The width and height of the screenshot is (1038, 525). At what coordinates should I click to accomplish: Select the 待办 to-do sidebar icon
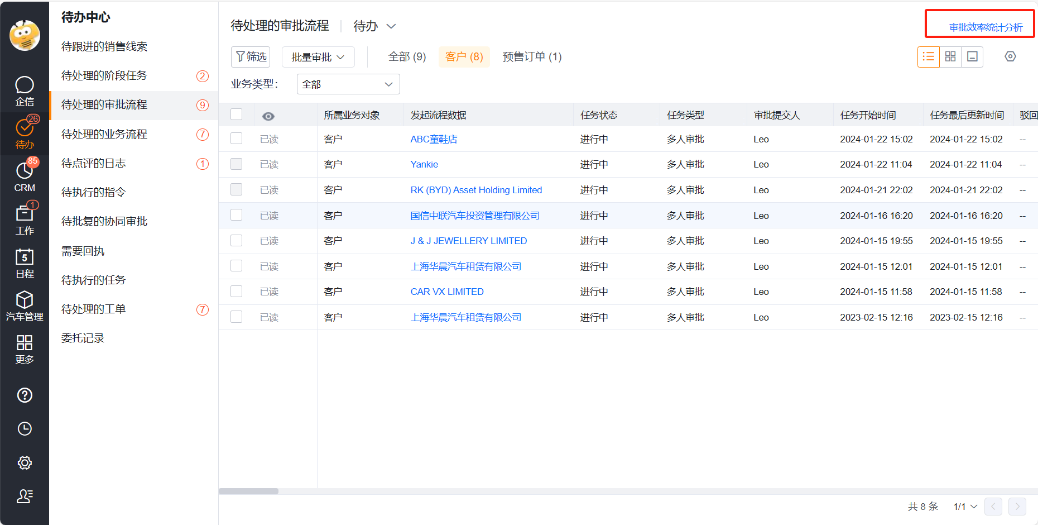25,133
